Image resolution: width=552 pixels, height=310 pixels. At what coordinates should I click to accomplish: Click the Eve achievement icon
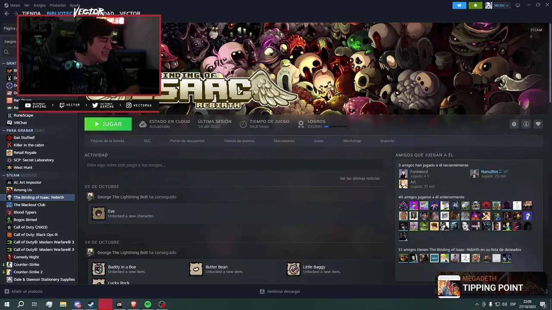coord(98,214)
